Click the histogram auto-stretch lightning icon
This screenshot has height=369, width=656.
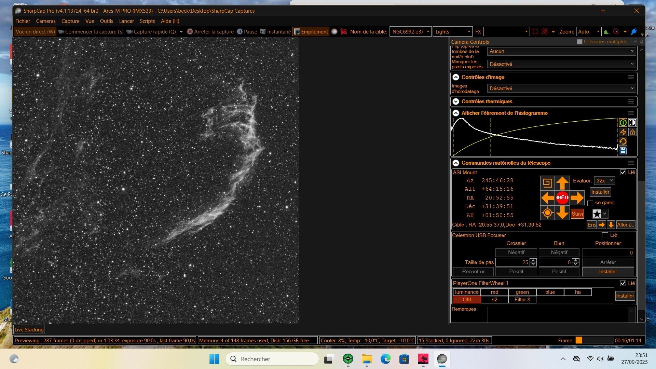click(x=623, y=132)
